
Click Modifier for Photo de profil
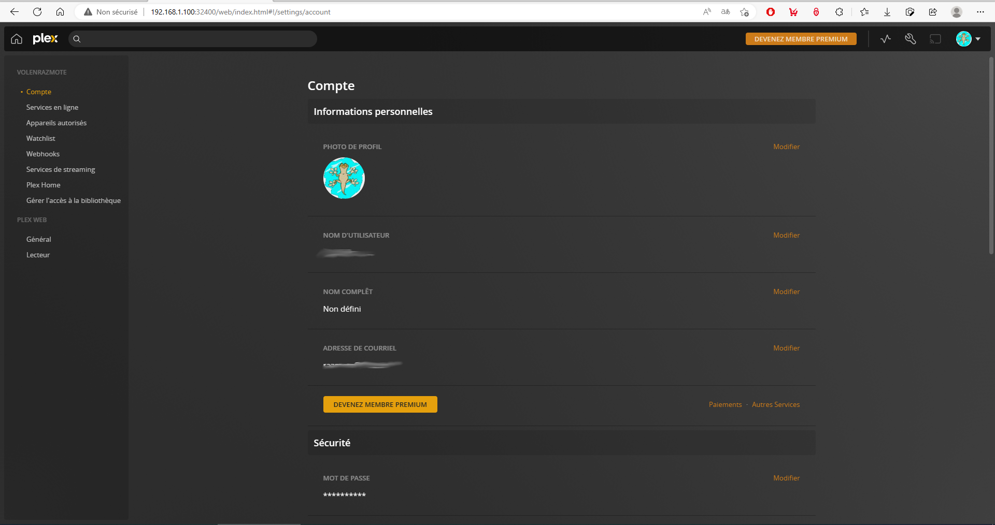point(787,147)
